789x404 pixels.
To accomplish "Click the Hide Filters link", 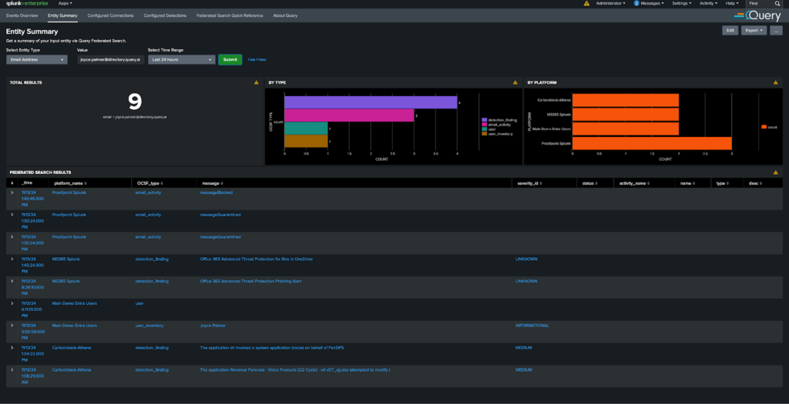I will (257, 60).
